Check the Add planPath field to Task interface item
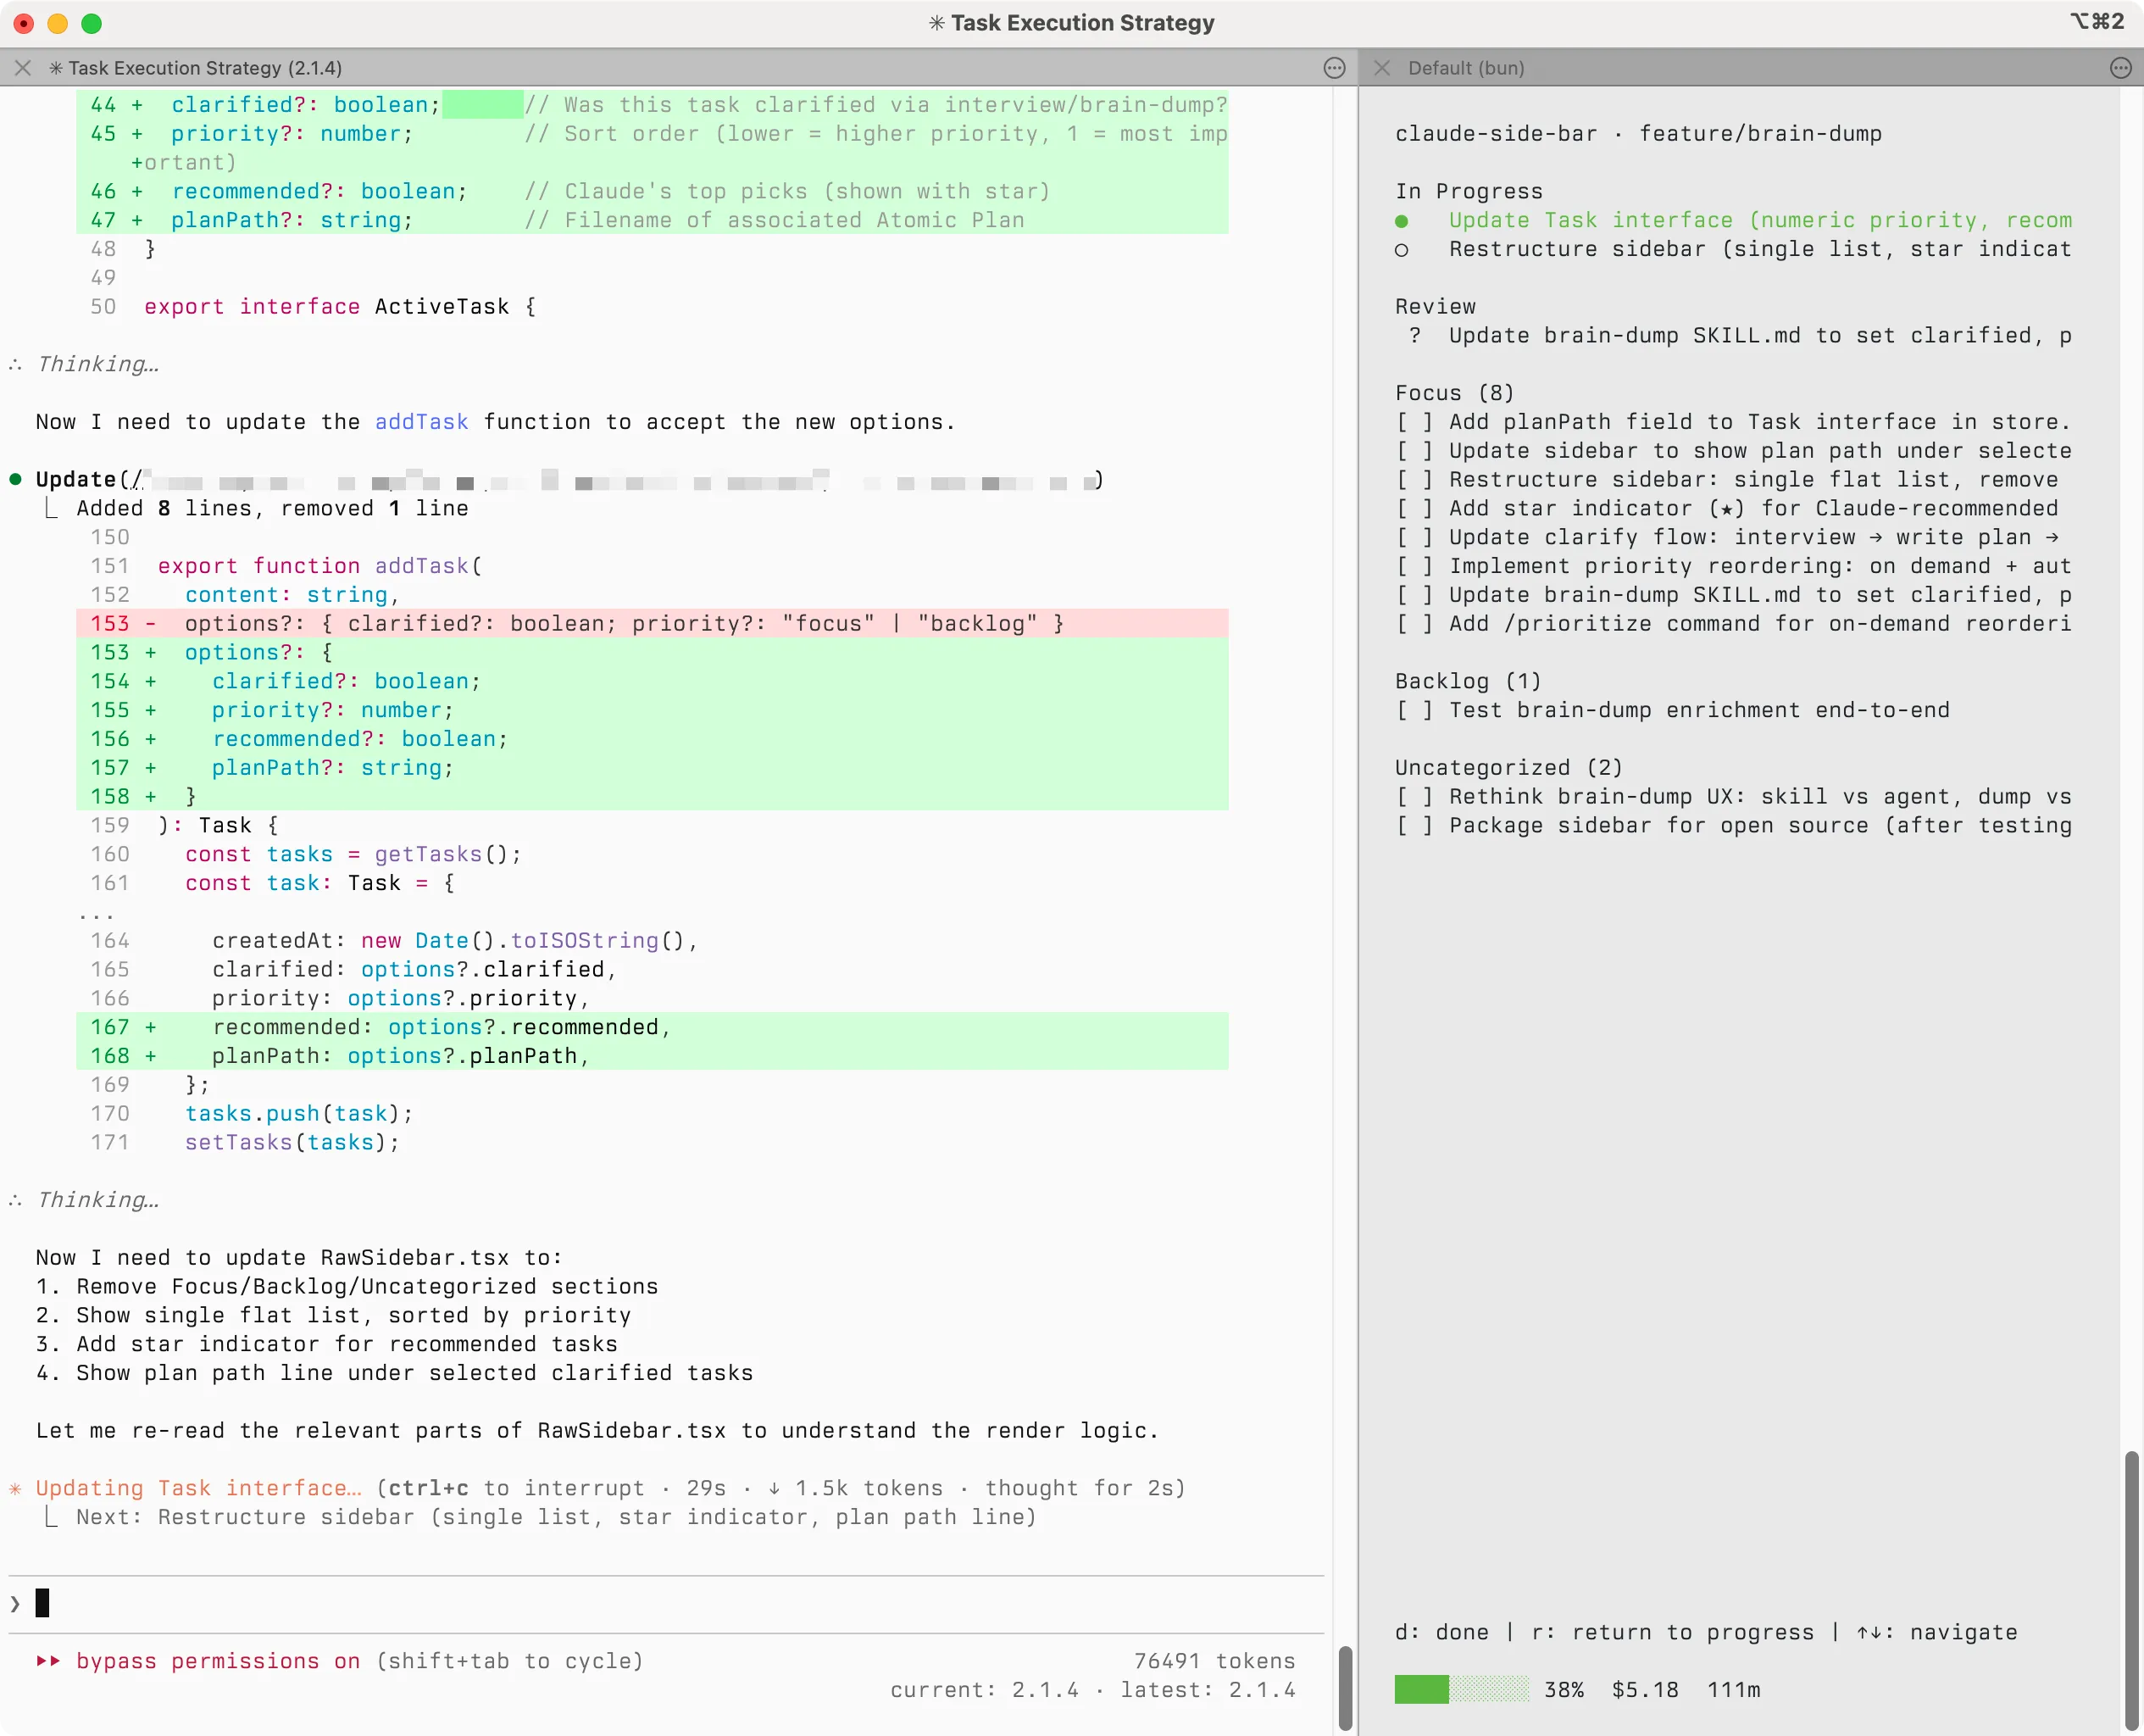Image resolution: width=2144 pixels, height=1736 pixels. 1413,421
